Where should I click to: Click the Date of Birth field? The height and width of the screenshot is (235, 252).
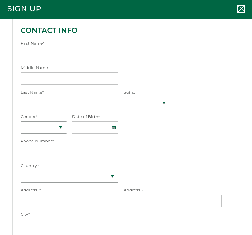point(95,127)
